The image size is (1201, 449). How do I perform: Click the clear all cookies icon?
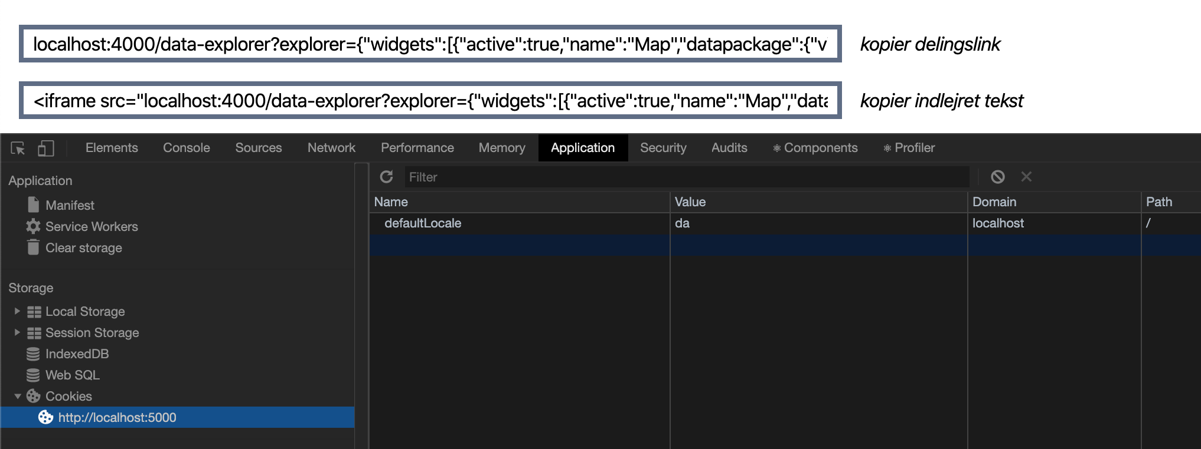(x=998, y=177)
